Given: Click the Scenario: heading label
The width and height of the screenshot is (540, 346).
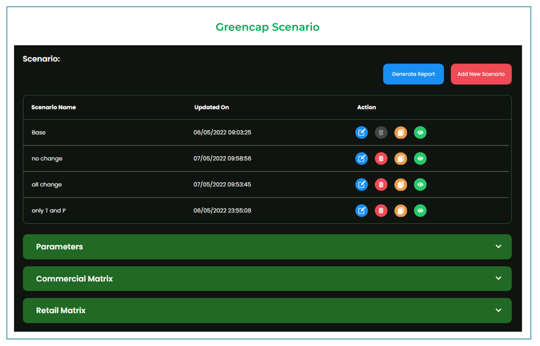Looking at the screenshot, I should pyautogui.click(x=41, y=59).
